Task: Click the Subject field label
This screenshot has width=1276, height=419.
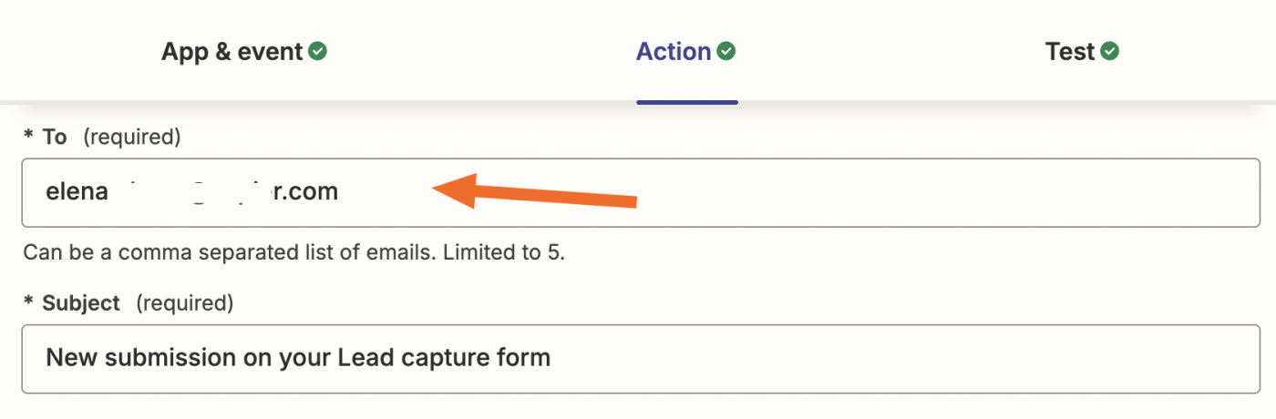Action: click(81, 303)
